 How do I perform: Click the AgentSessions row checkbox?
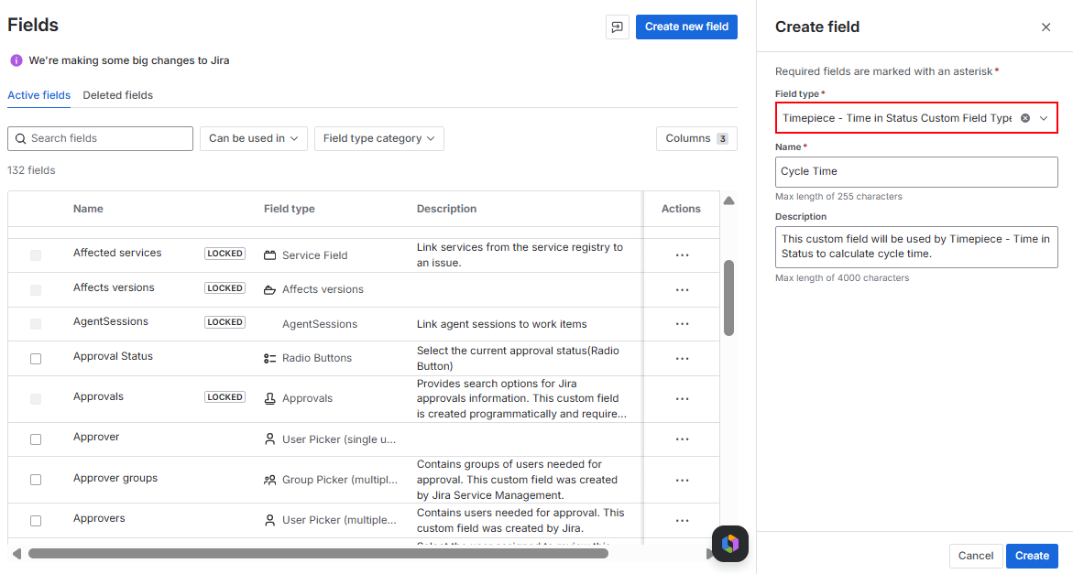click(x=36, y=324)
